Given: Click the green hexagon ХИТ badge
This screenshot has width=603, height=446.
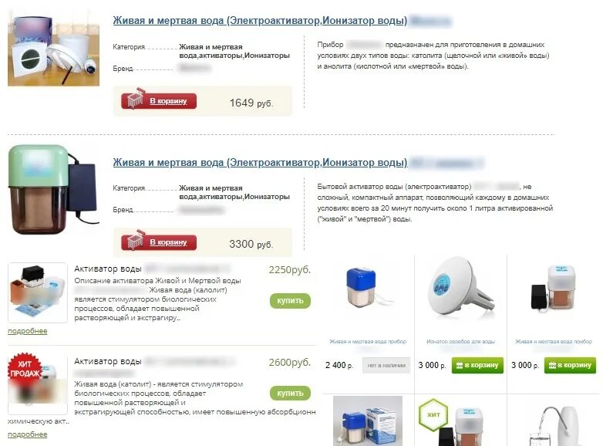Looking at the screenshot, I should pos(433,414).
